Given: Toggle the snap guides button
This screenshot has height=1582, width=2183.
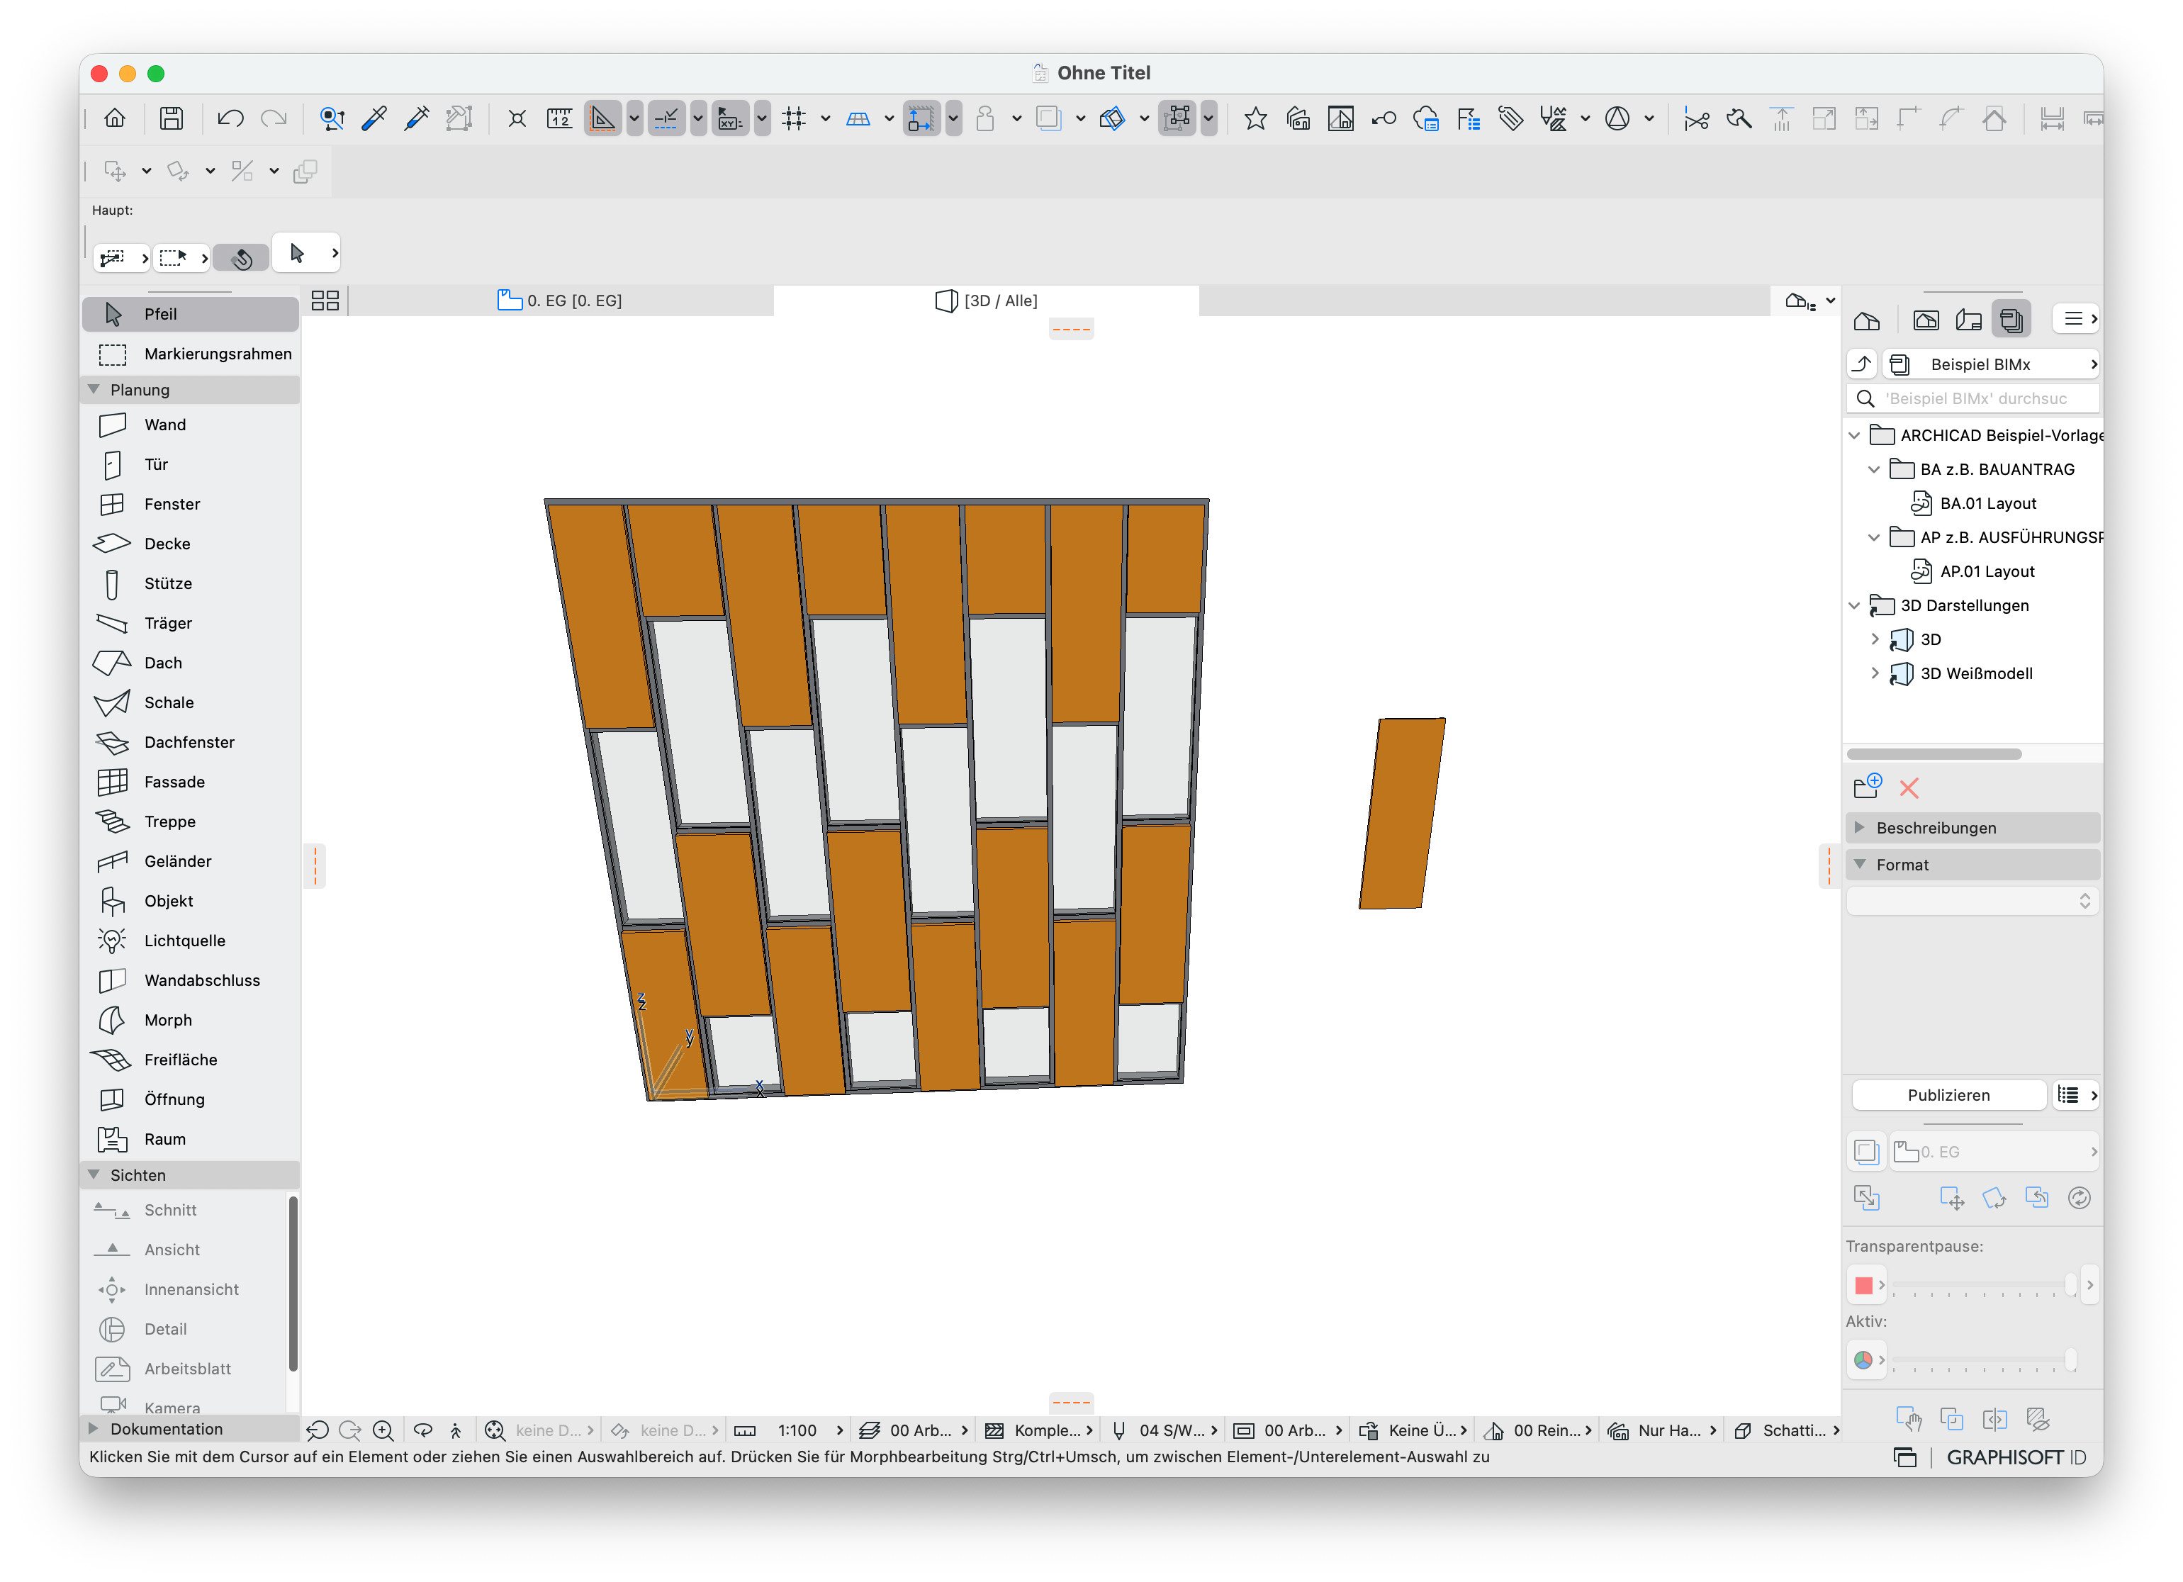Looking at the screenshot, I should [666, 118].
